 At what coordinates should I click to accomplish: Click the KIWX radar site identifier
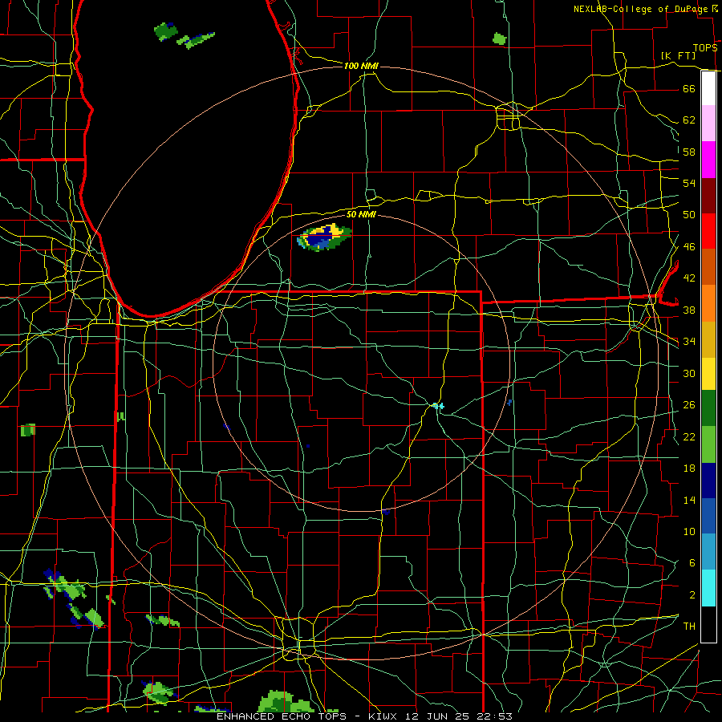point(384,716)
